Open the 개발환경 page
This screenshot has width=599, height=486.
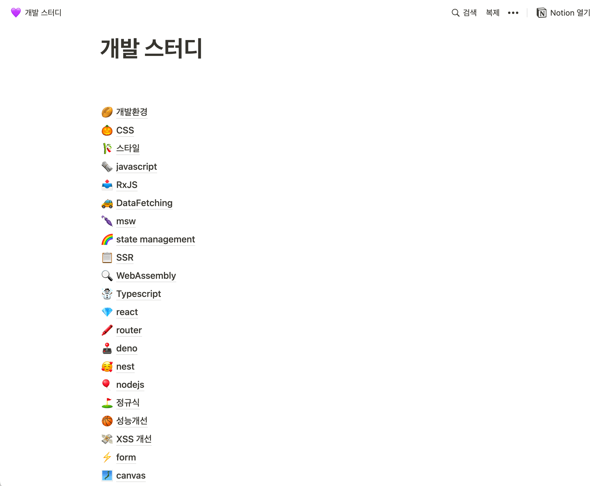[x=132, y=112]
